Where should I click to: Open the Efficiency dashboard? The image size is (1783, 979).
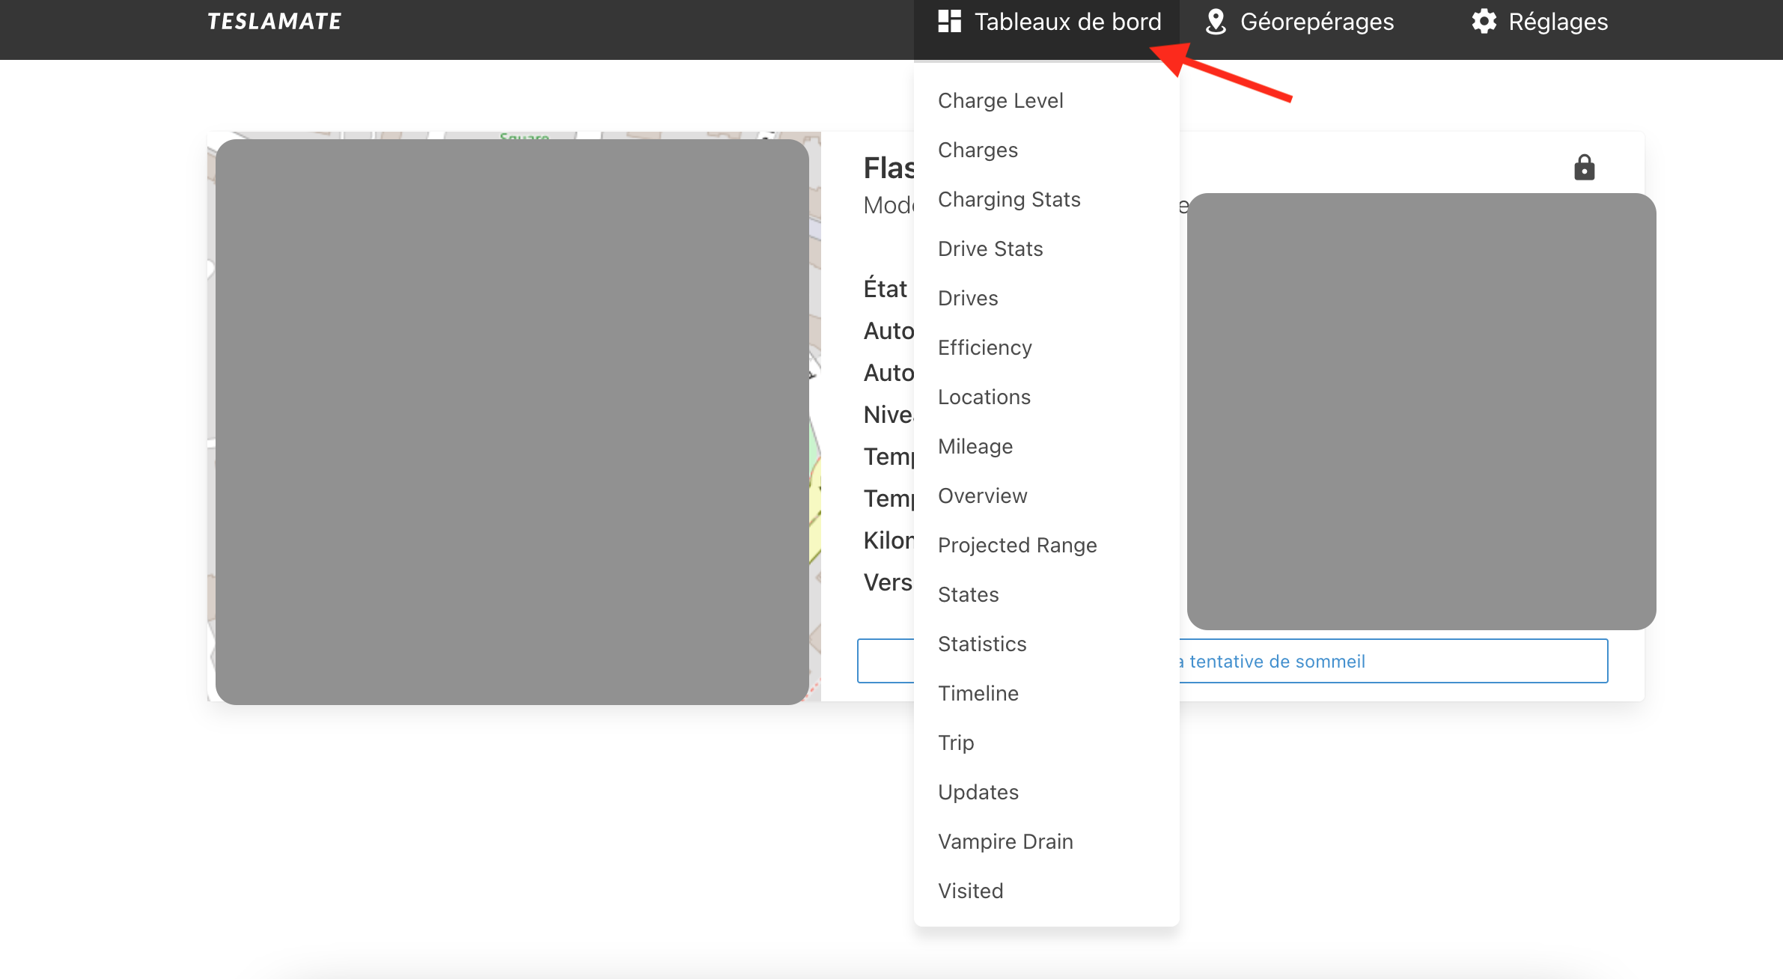(984, 347)
